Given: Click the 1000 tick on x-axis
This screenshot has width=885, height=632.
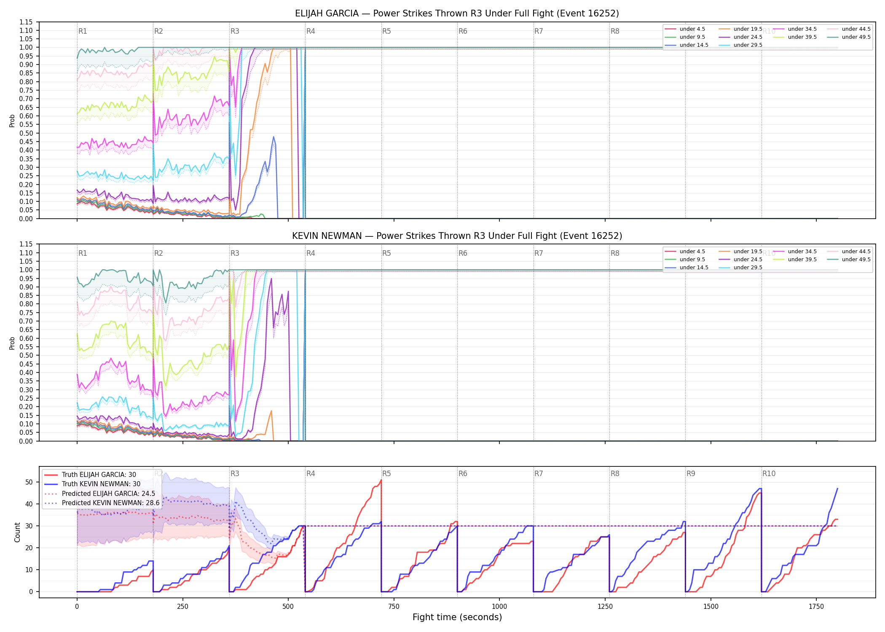Looking at the screenshot, I should point(499,607).
